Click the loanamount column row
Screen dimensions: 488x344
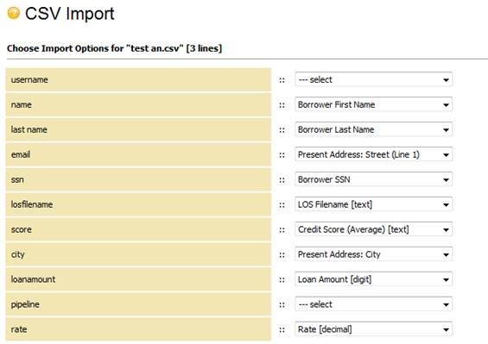coord(138,279)
